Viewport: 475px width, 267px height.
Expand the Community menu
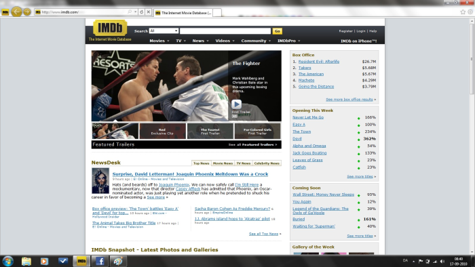point(256,41)
